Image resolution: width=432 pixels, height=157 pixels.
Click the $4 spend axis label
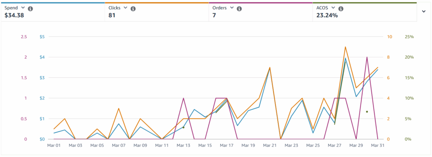pyautogui.click(x=42, y=57)
